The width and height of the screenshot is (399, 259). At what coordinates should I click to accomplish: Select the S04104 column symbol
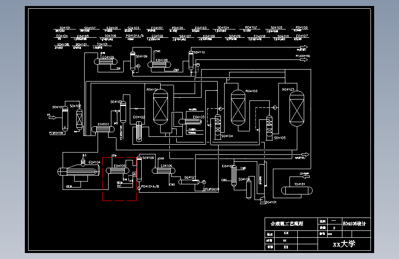coord(218,127)
